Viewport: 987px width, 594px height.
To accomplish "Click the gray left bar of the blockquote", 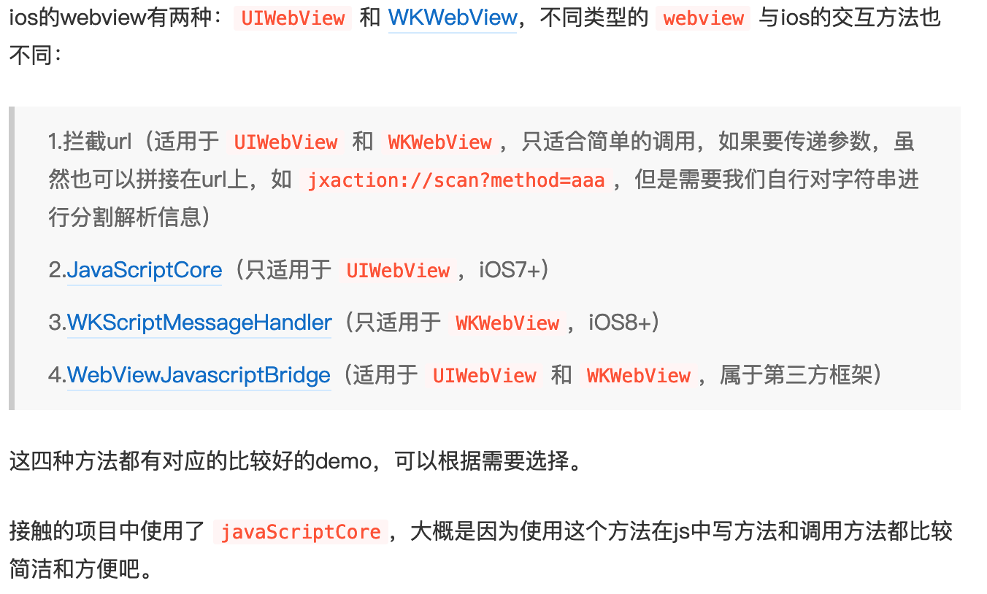I will click(12, 258).
